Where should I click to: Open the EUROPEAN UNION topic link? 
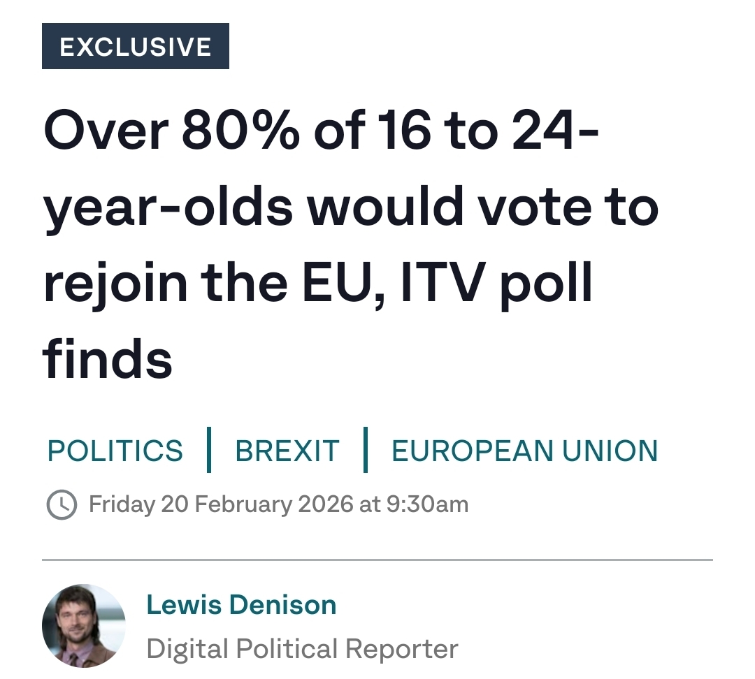point(524,451)
